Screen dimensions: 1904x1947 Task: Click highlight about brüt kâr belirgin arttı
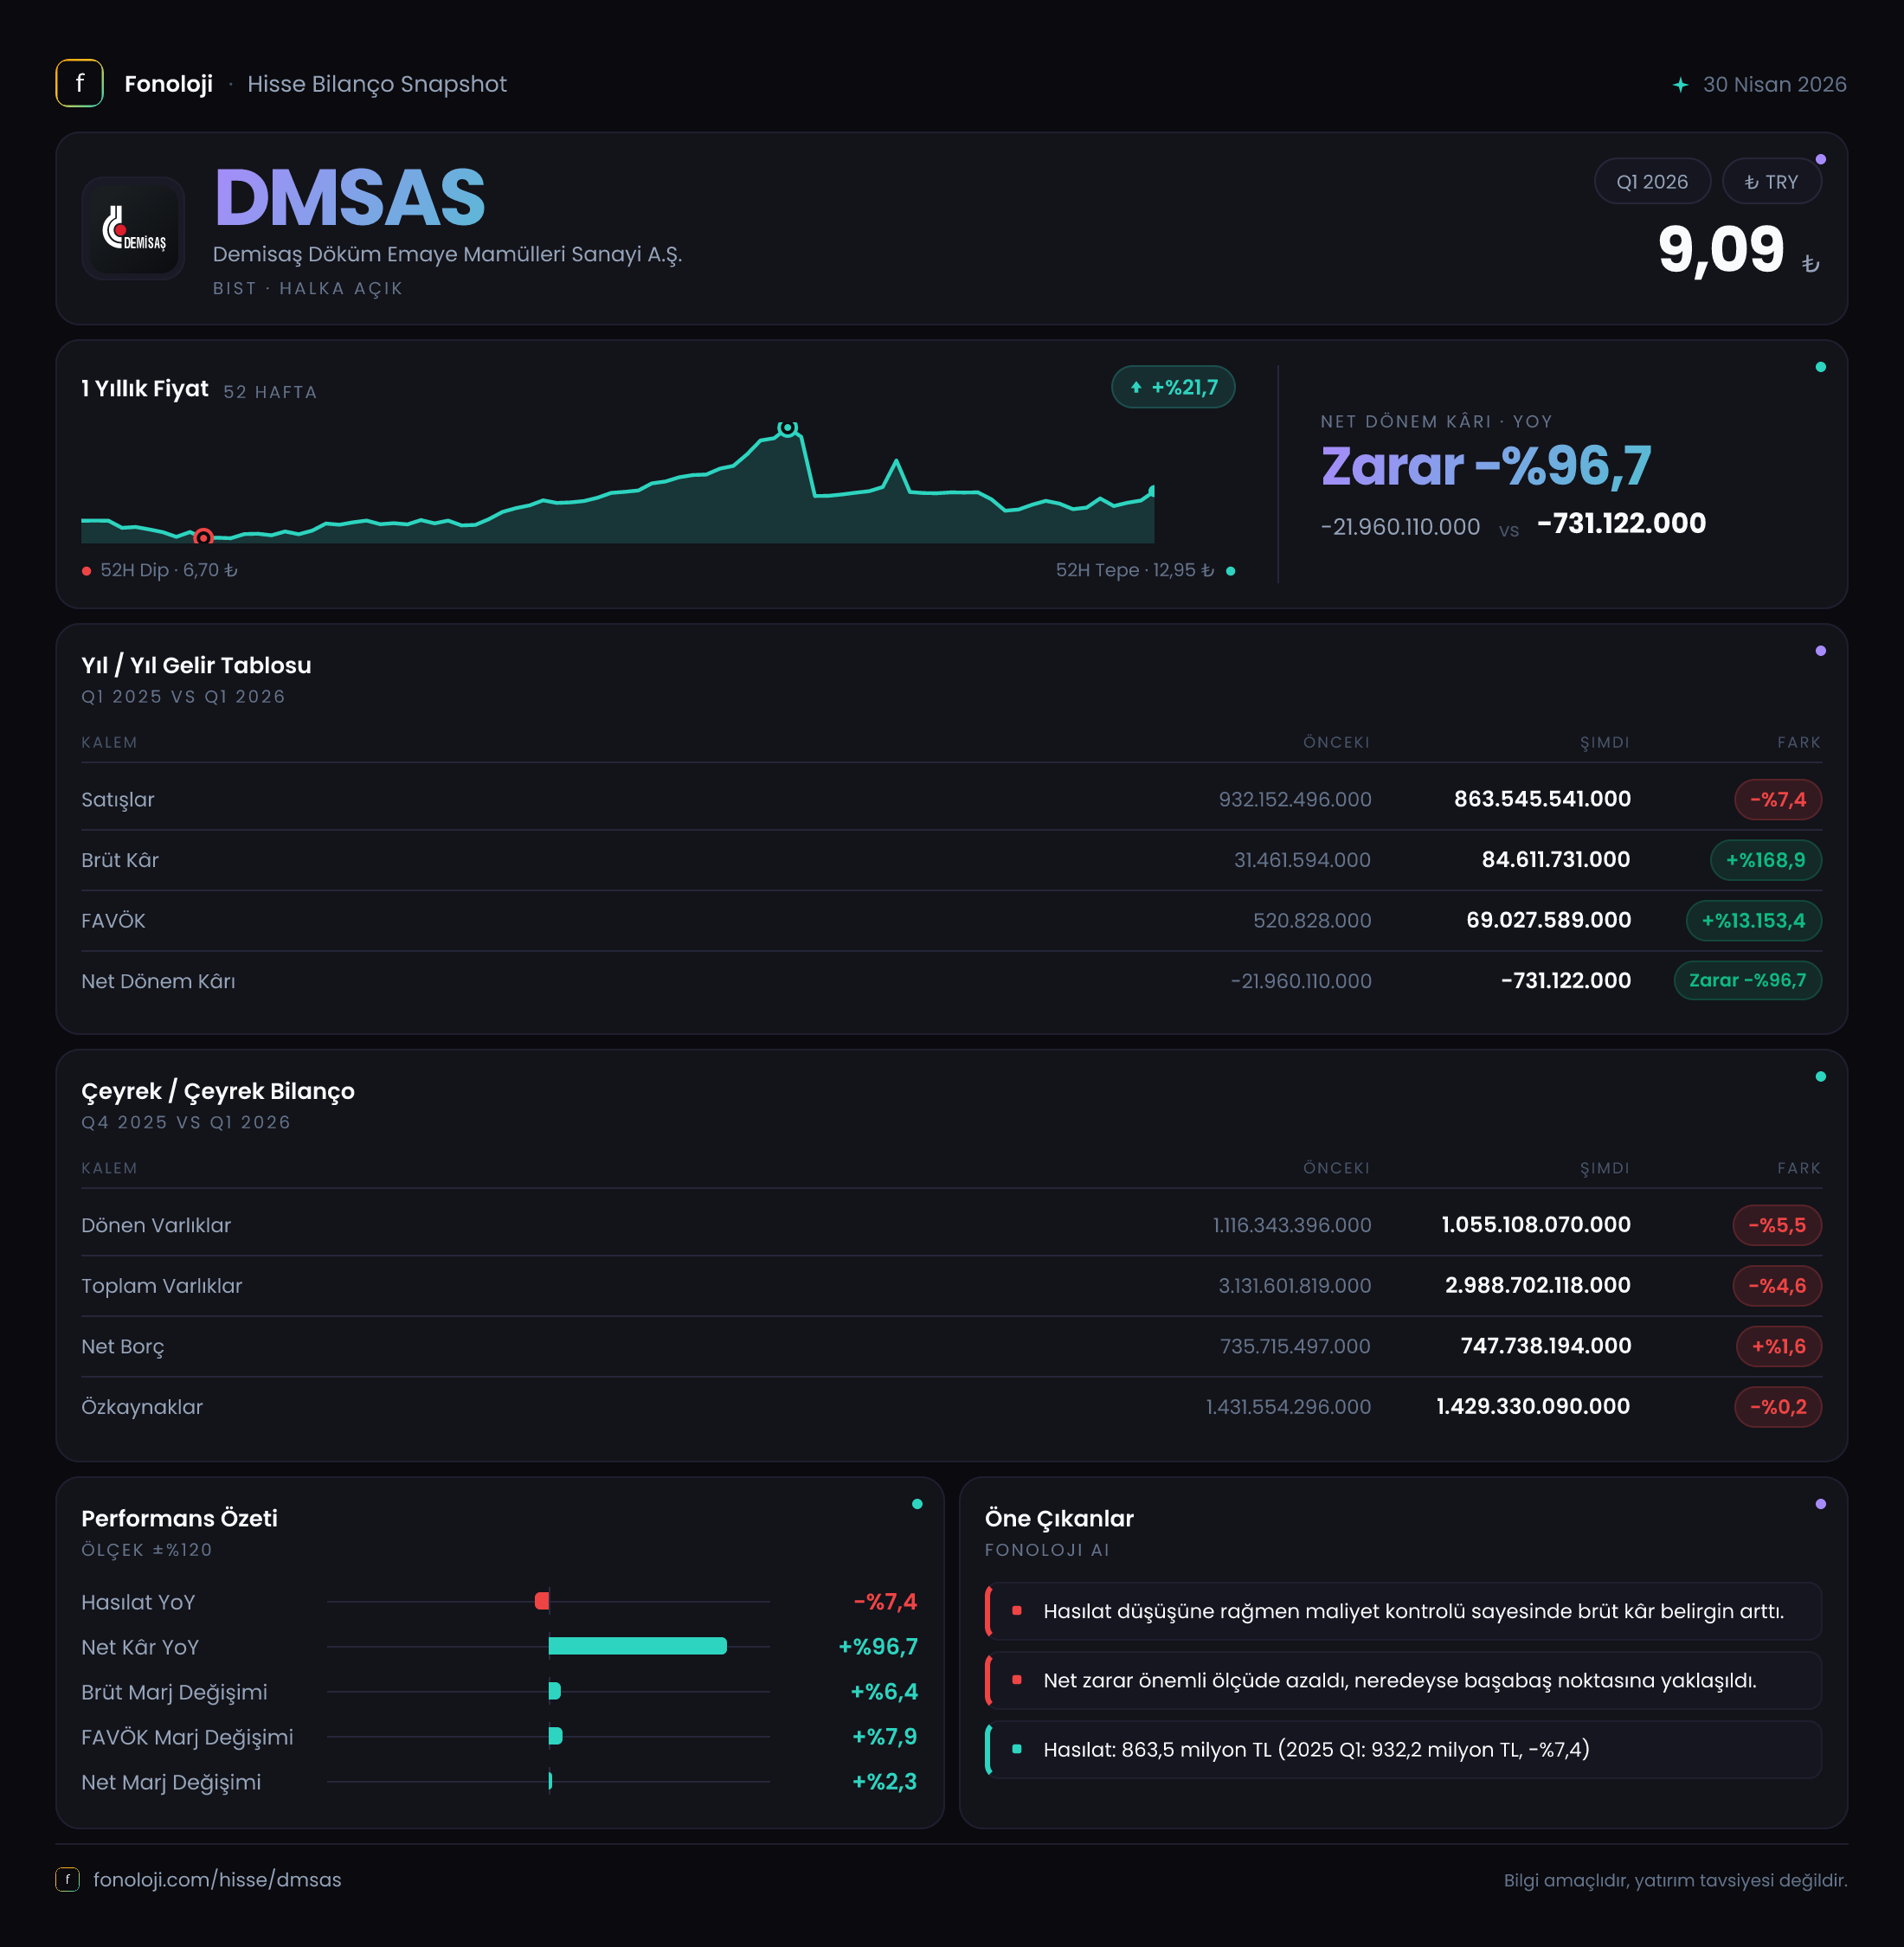click(x=1403, y=1611)
